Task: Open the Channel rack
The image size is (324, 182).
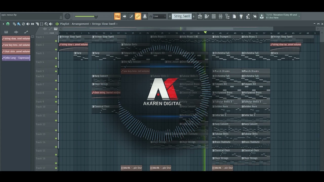Action: [x=214, y=16]
